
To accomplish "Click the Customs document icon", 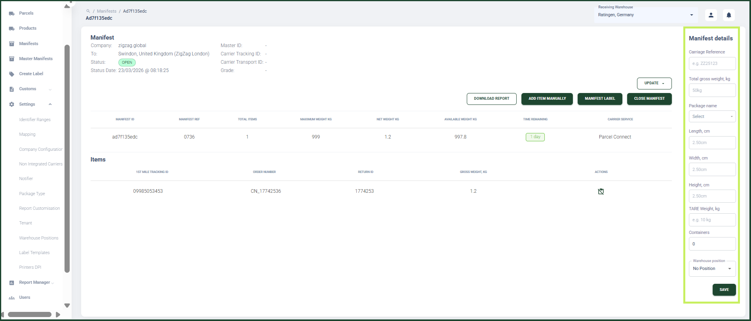I will click(11, 89).
